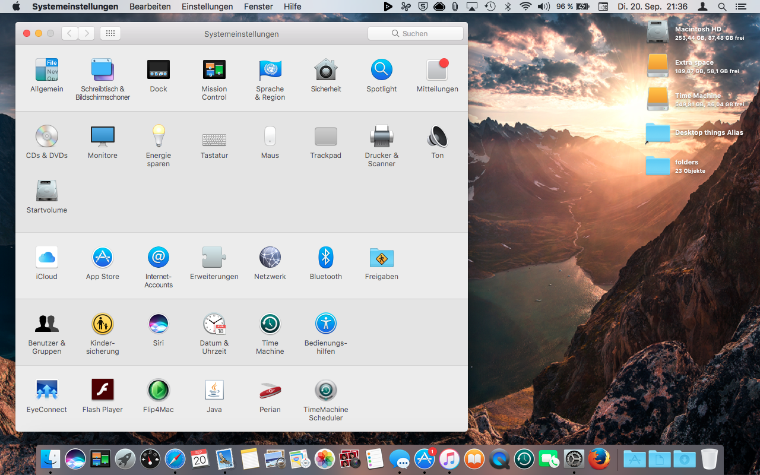This screenshot has width=760, height=475.
Task: Click the Spotlight magnifier in menu bar
Action: click(x=722, y=7)
